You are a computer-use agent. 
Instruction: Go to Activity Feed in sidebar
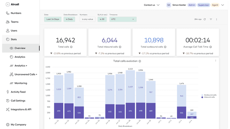(18, 92)
